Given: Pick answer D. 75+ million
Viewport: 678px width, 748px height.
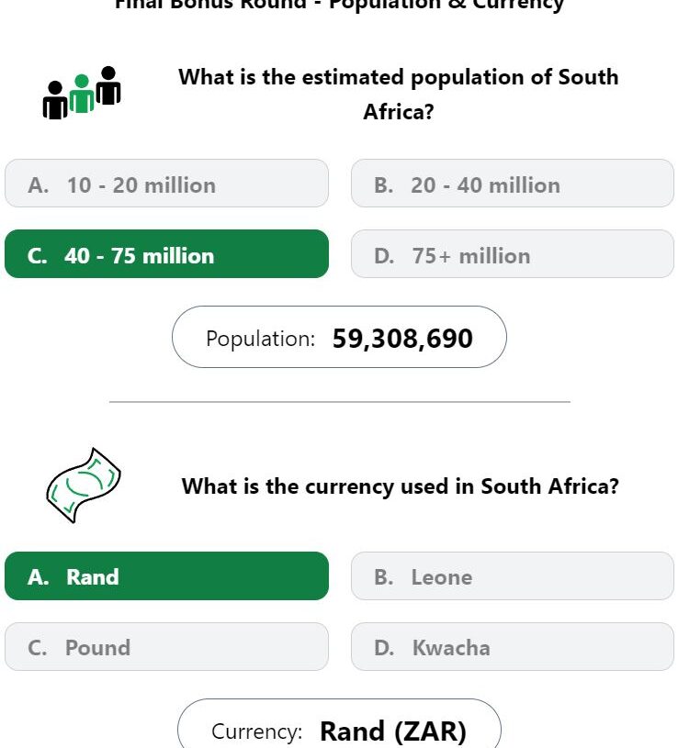Looking at the screenshot, I should coord(513,254).
